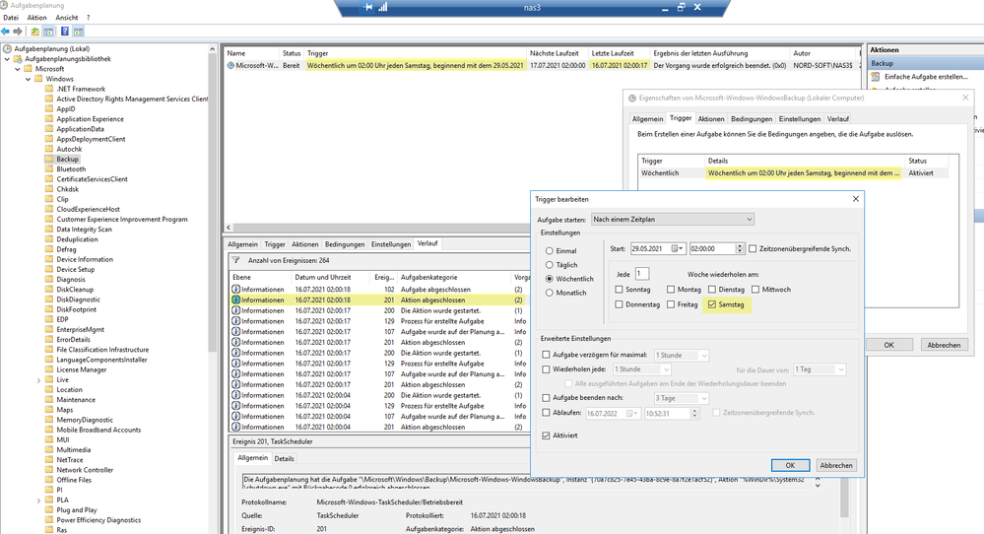The image size is (984, 534).
Task: Click Aufgabenplanung (Lokal) clock icon in tree
Action: point(8,48)
